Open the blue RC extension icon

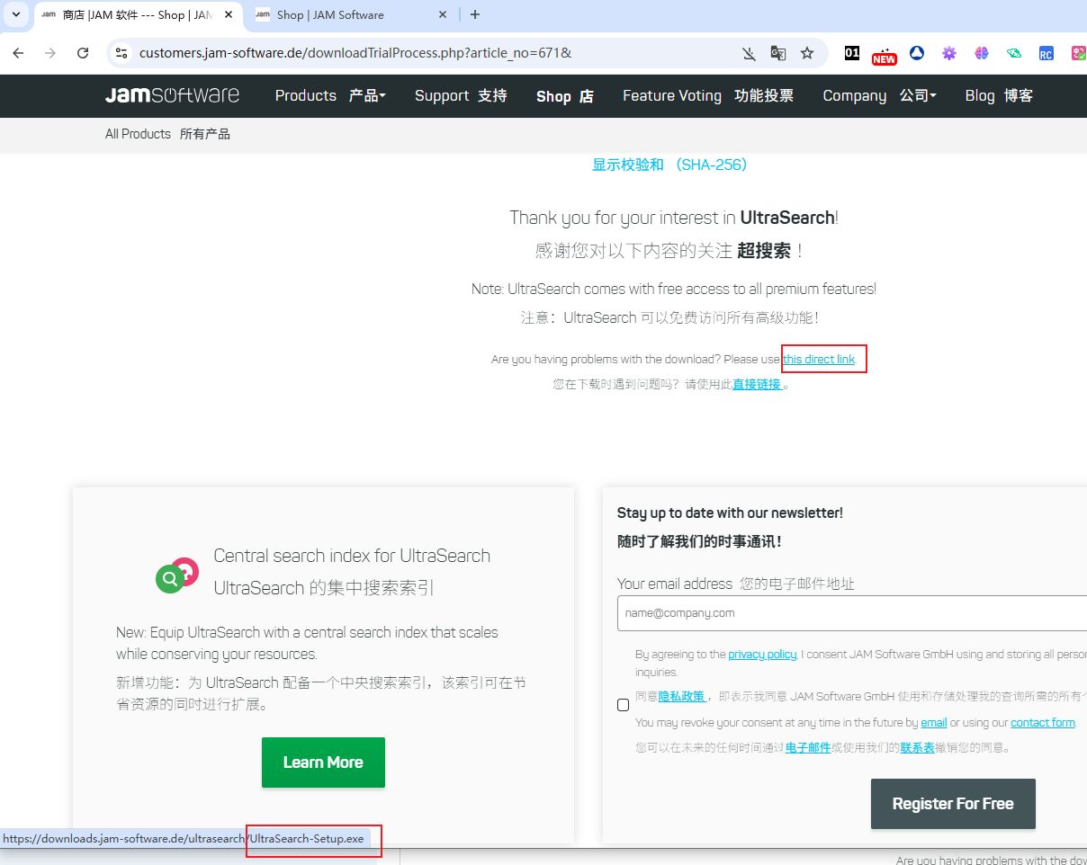(1046, 53)
